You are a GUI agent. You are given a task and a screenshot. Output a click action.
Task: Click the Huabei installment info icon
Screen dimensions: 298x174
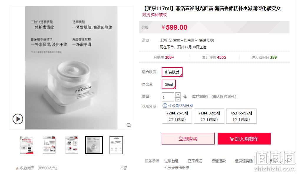point(165,106)
